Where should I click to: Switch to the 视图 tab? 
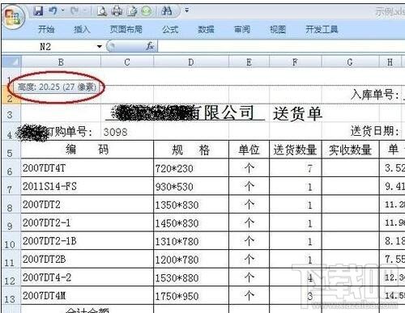point(278,29)
